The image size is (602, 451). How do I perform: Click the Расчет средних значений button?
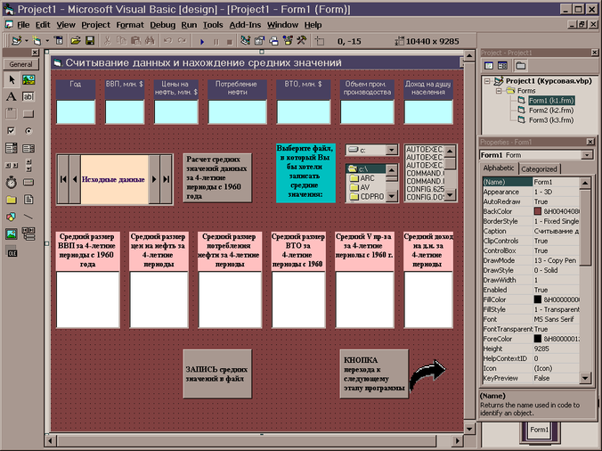click(217, 177)
